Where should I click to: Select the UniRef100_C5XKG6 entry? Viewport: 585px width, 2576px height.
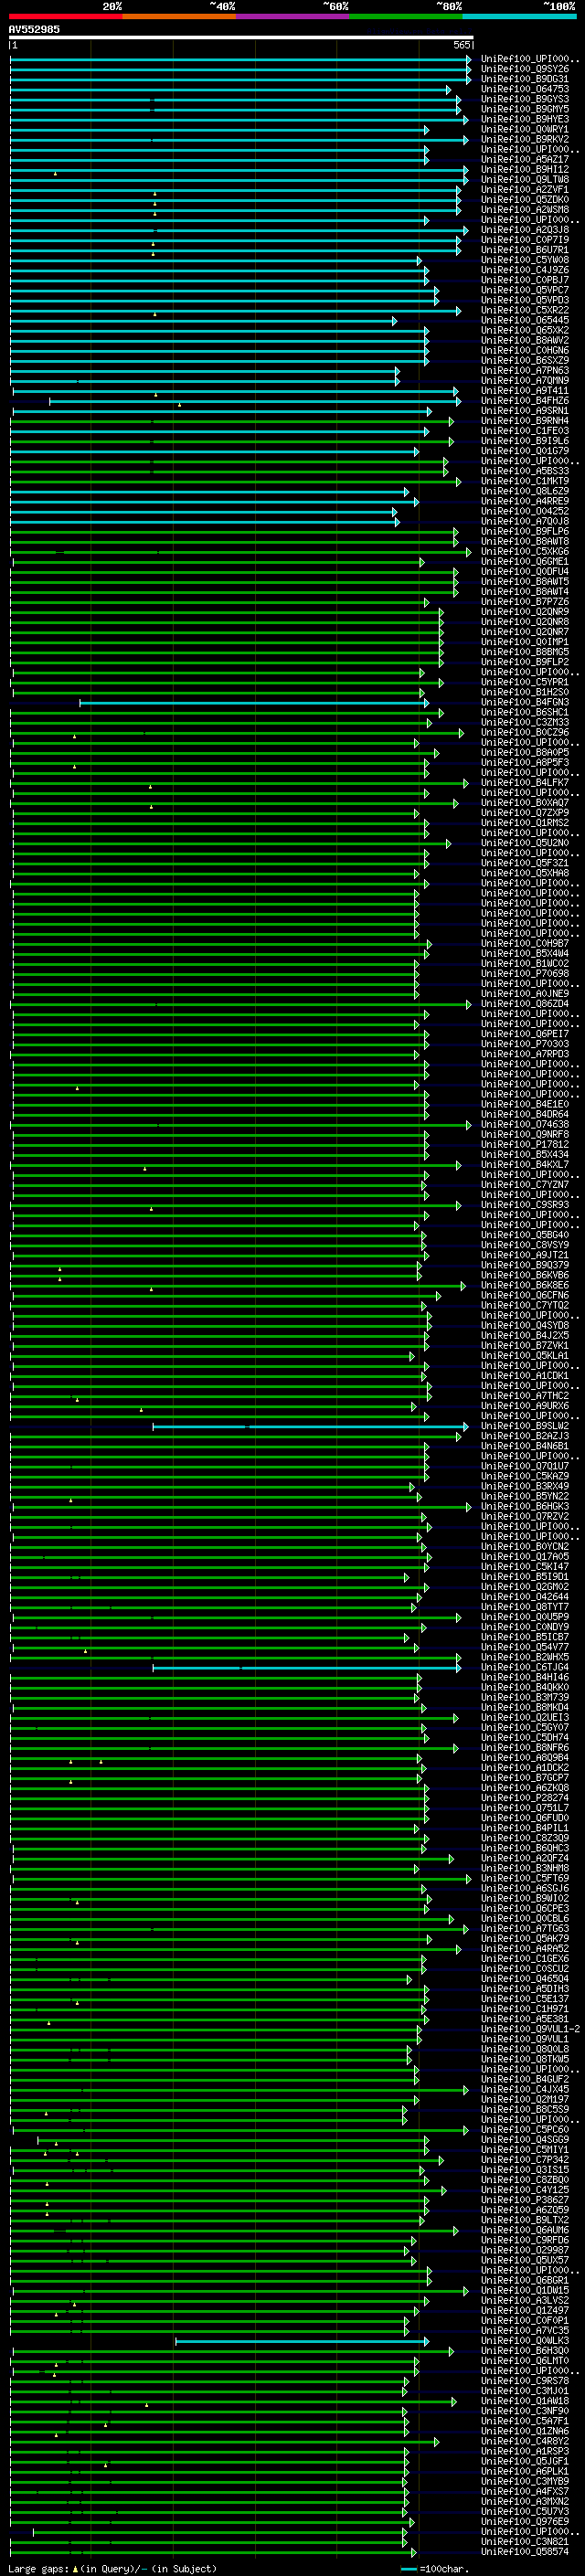pyautogui.click(x=525, y=551)
